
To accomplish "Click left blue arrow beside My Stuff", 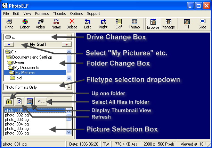I will (9, 44).
